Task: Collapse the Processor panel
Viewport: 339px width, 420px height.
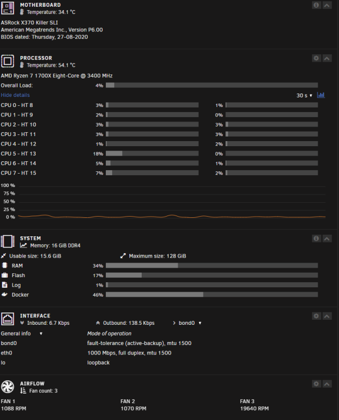Action: coord(327,58)
